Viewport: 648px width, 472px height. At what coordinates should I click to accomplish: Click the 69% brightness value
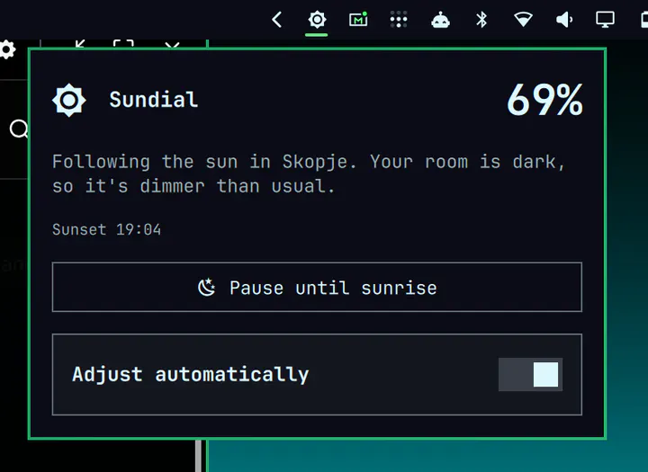tap(544, 100)
